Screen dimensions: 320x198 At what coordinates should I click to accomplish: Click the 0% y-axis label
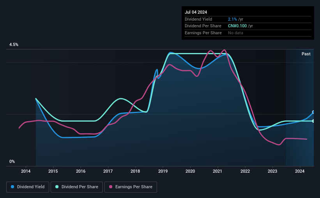coord(12,161)
